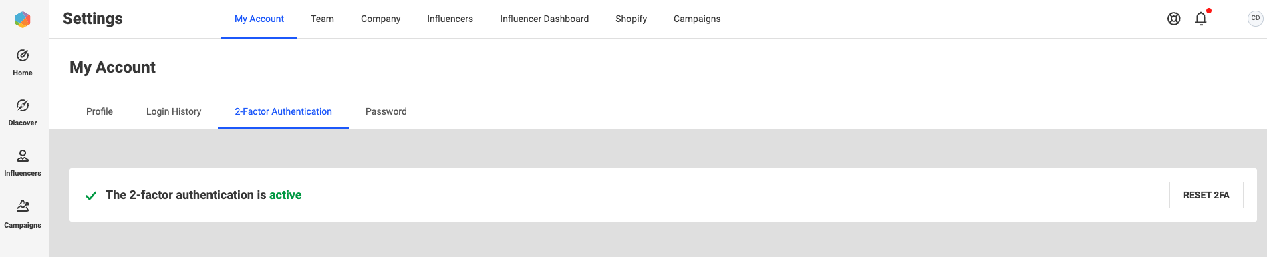The height and width of the screenshot is (257, 1267).
Task: Go to Influencers sidebar section
Action: [x=23, y=163]
